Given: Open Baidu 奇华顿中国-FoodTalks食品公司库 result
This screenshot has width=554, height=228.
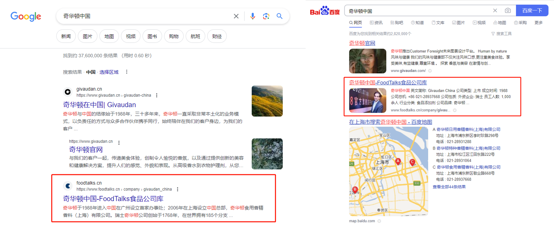Looking at the screenshot, I should [x=388, y=83].
